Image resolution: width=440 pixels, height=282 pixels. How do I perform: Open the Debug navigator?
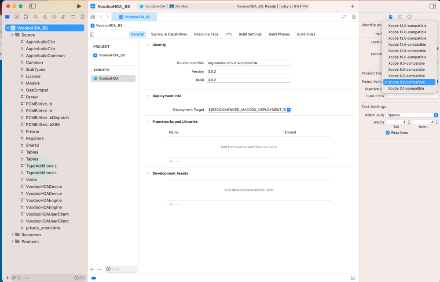pos(64,17)
